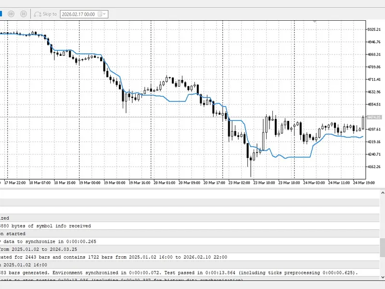Click the 24 Mar 19:00 time label
This screenshot has width=385, height=289.
[364, 183]
